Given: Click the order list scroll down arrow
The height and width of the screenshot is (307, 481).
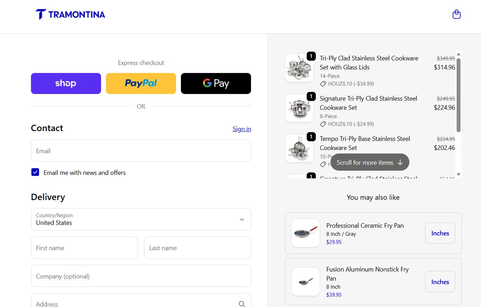Looking at the screenshot, I should tap(459, 174).
